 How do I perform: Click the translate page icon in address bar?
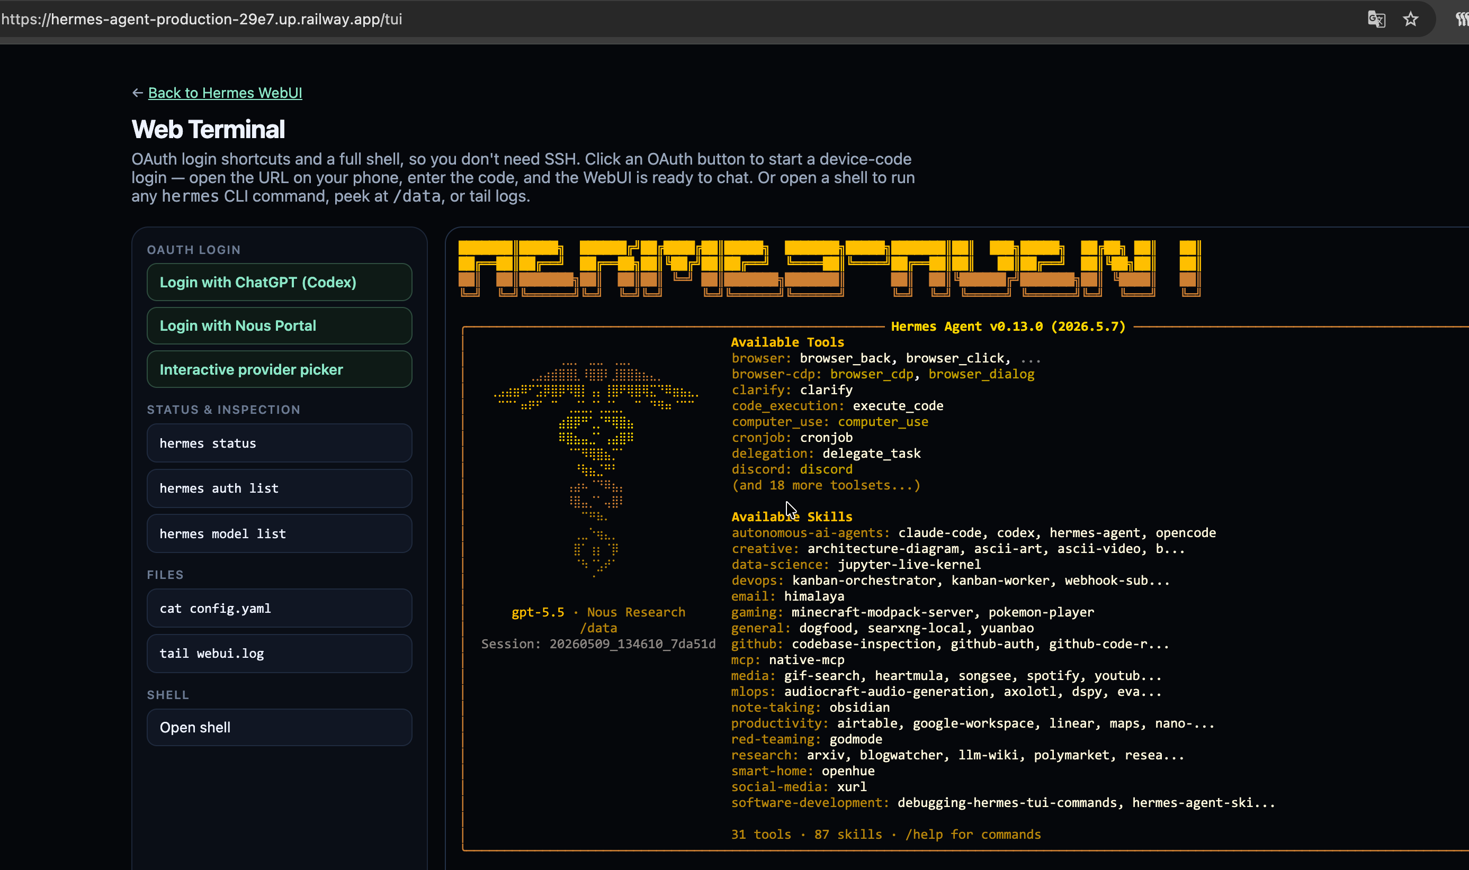click(x=1376, y=20)
